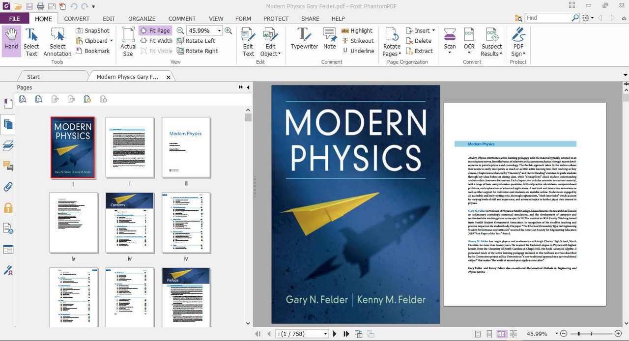This screenshot has height=341, width=629.
Task: Open the zoom percentage dropdown in ribbon
Action: 219,30
